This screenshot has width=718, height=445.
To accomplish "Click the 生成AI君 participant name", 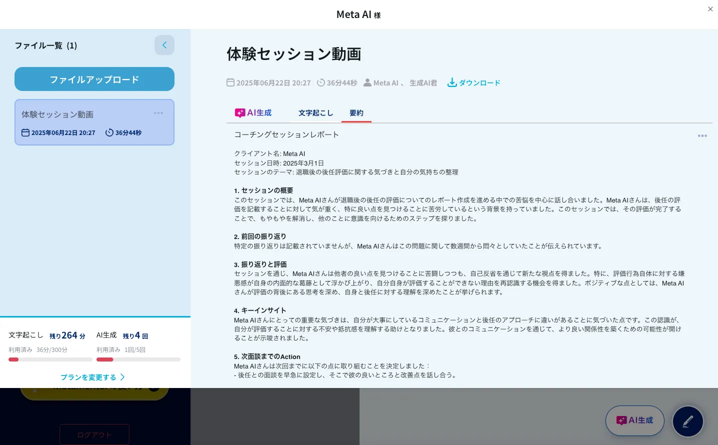I will (x=423, y=83).
